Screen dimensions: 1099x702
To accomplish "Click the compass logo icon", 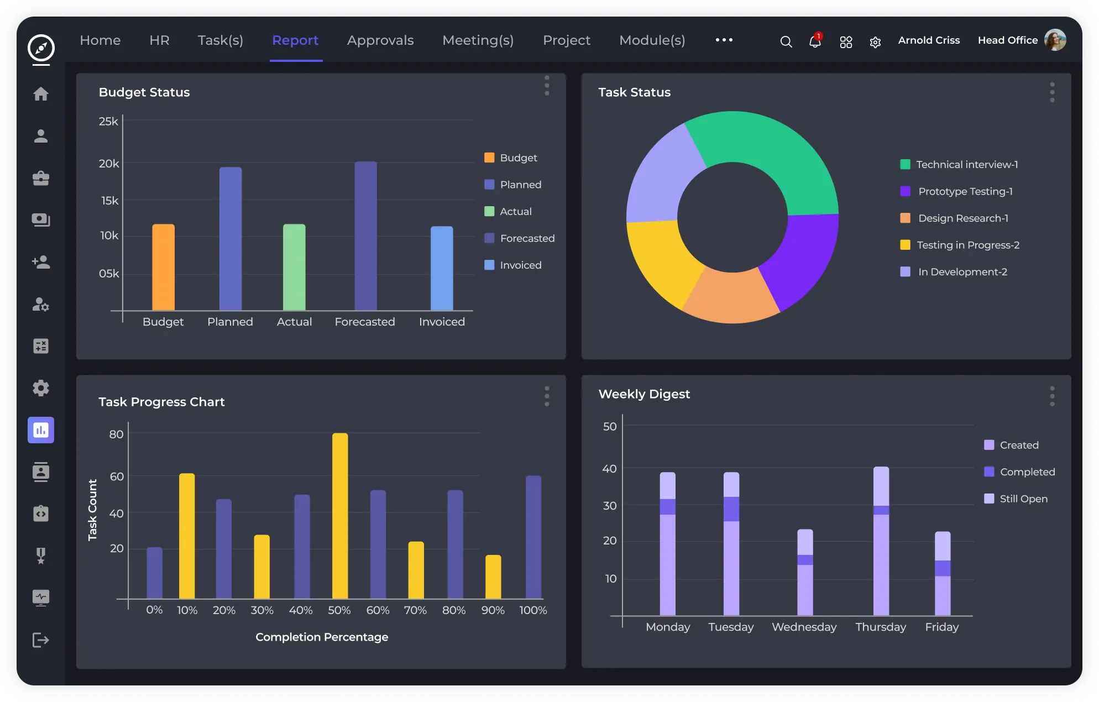I will 41,48.
